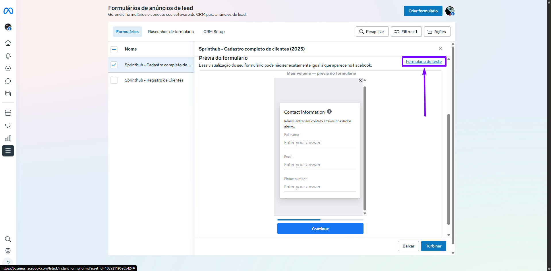
Task: Open the all tools hamburger menu
Action: point(8,151)
